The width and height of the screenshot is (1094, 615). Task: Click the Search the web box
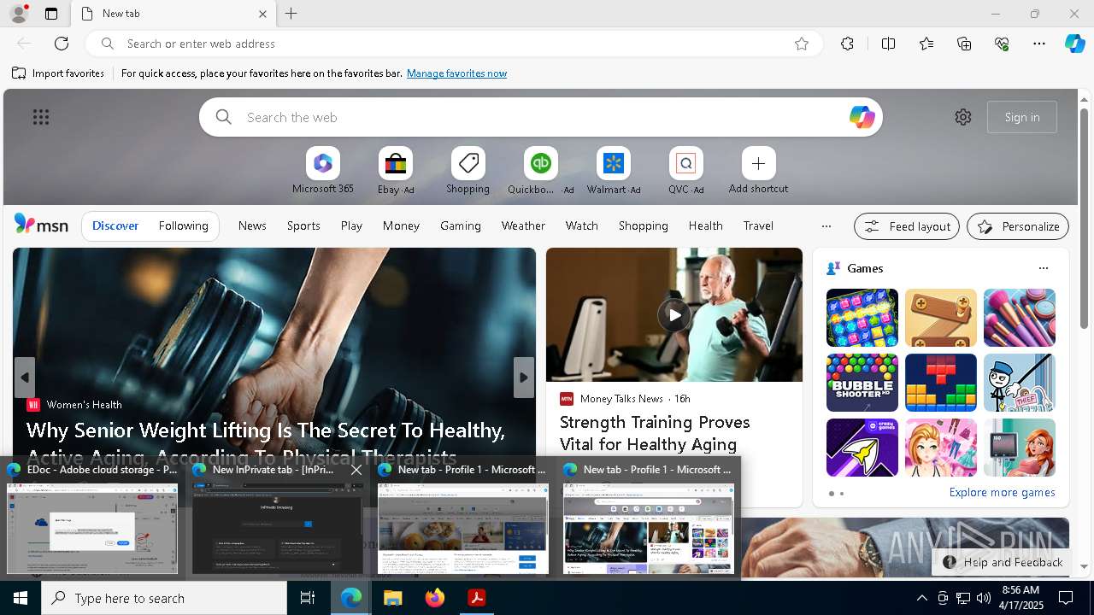tap(541, 117)
